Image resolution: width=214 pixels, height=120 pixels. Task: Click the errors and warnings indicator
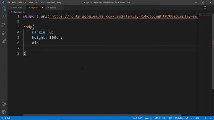6,118
